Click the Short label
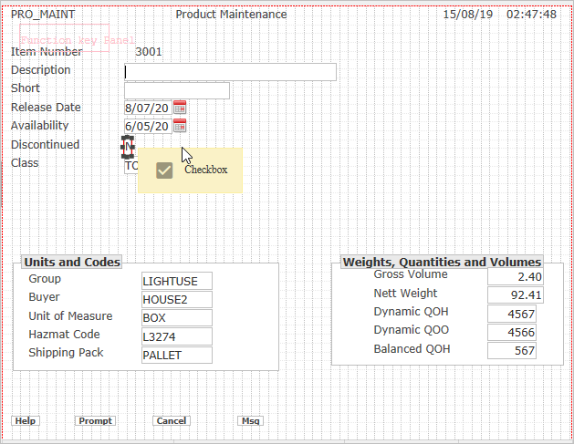574x444 pixels. [26, 88]
